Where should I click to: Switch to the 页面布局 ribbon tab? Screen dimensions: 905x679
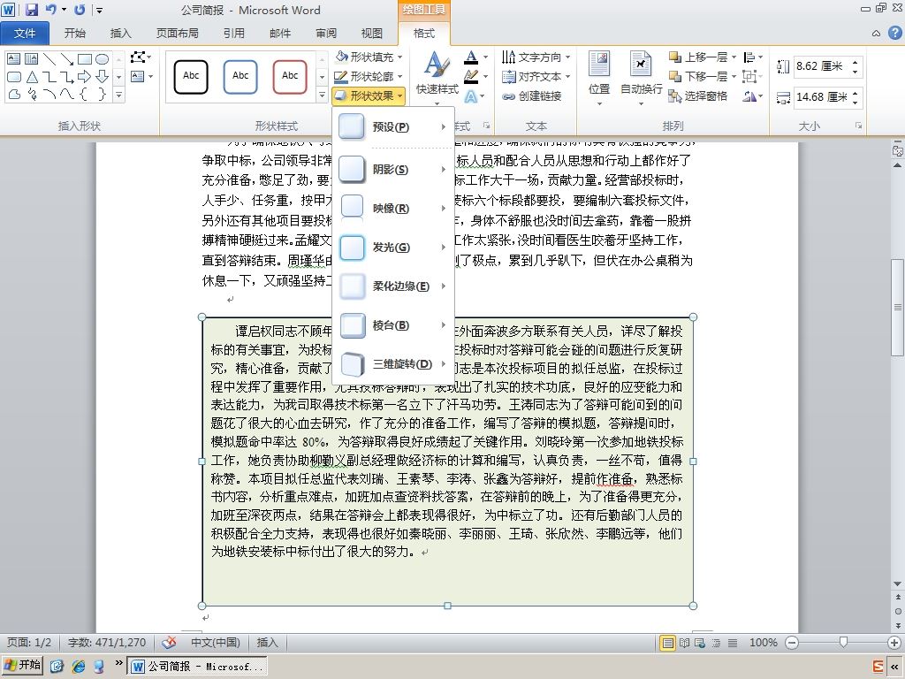point(177,34)
